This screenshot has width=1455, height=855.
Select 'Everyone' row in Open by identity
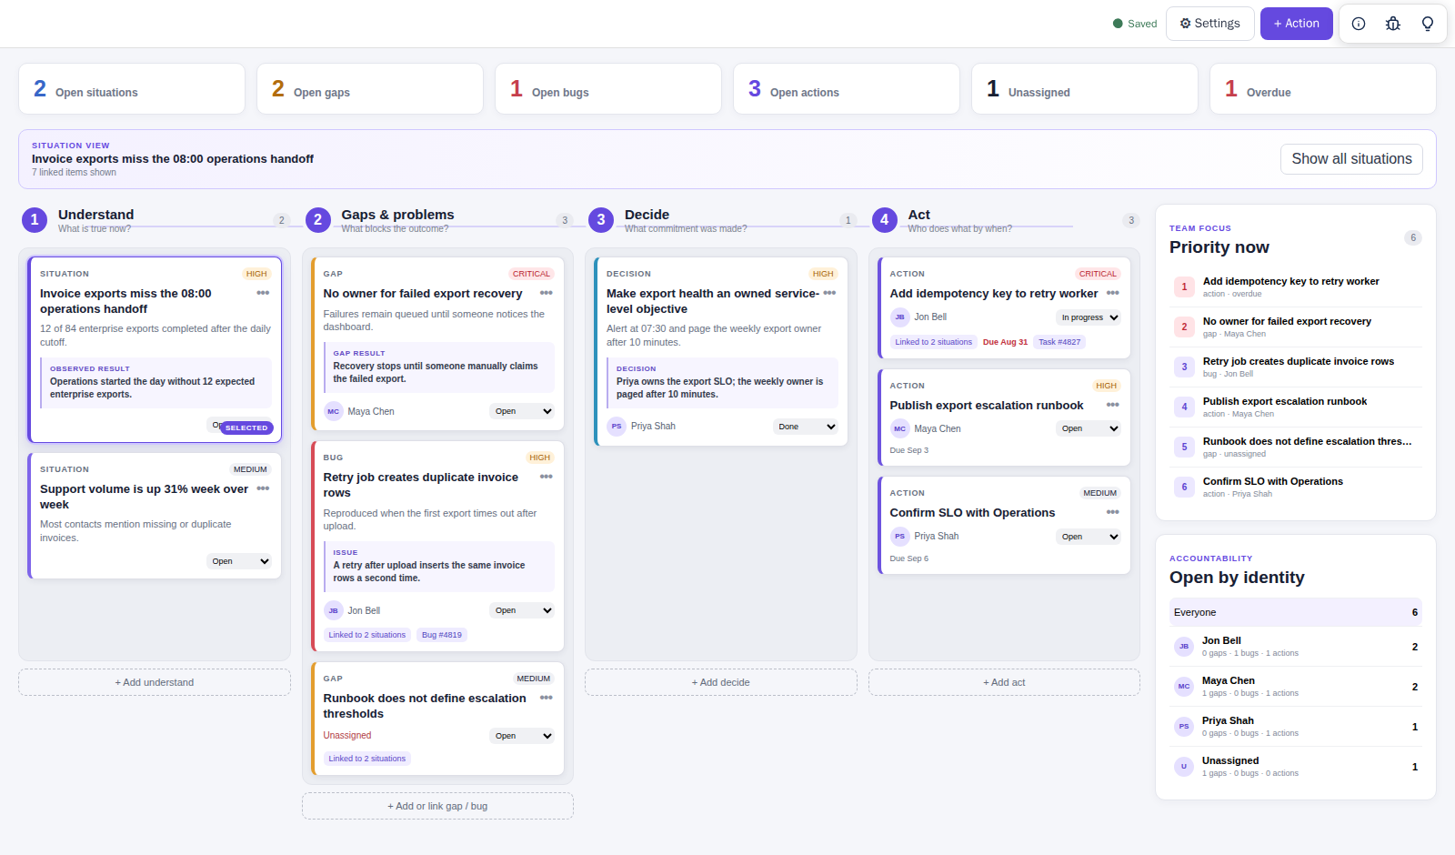pos(1296,612)
